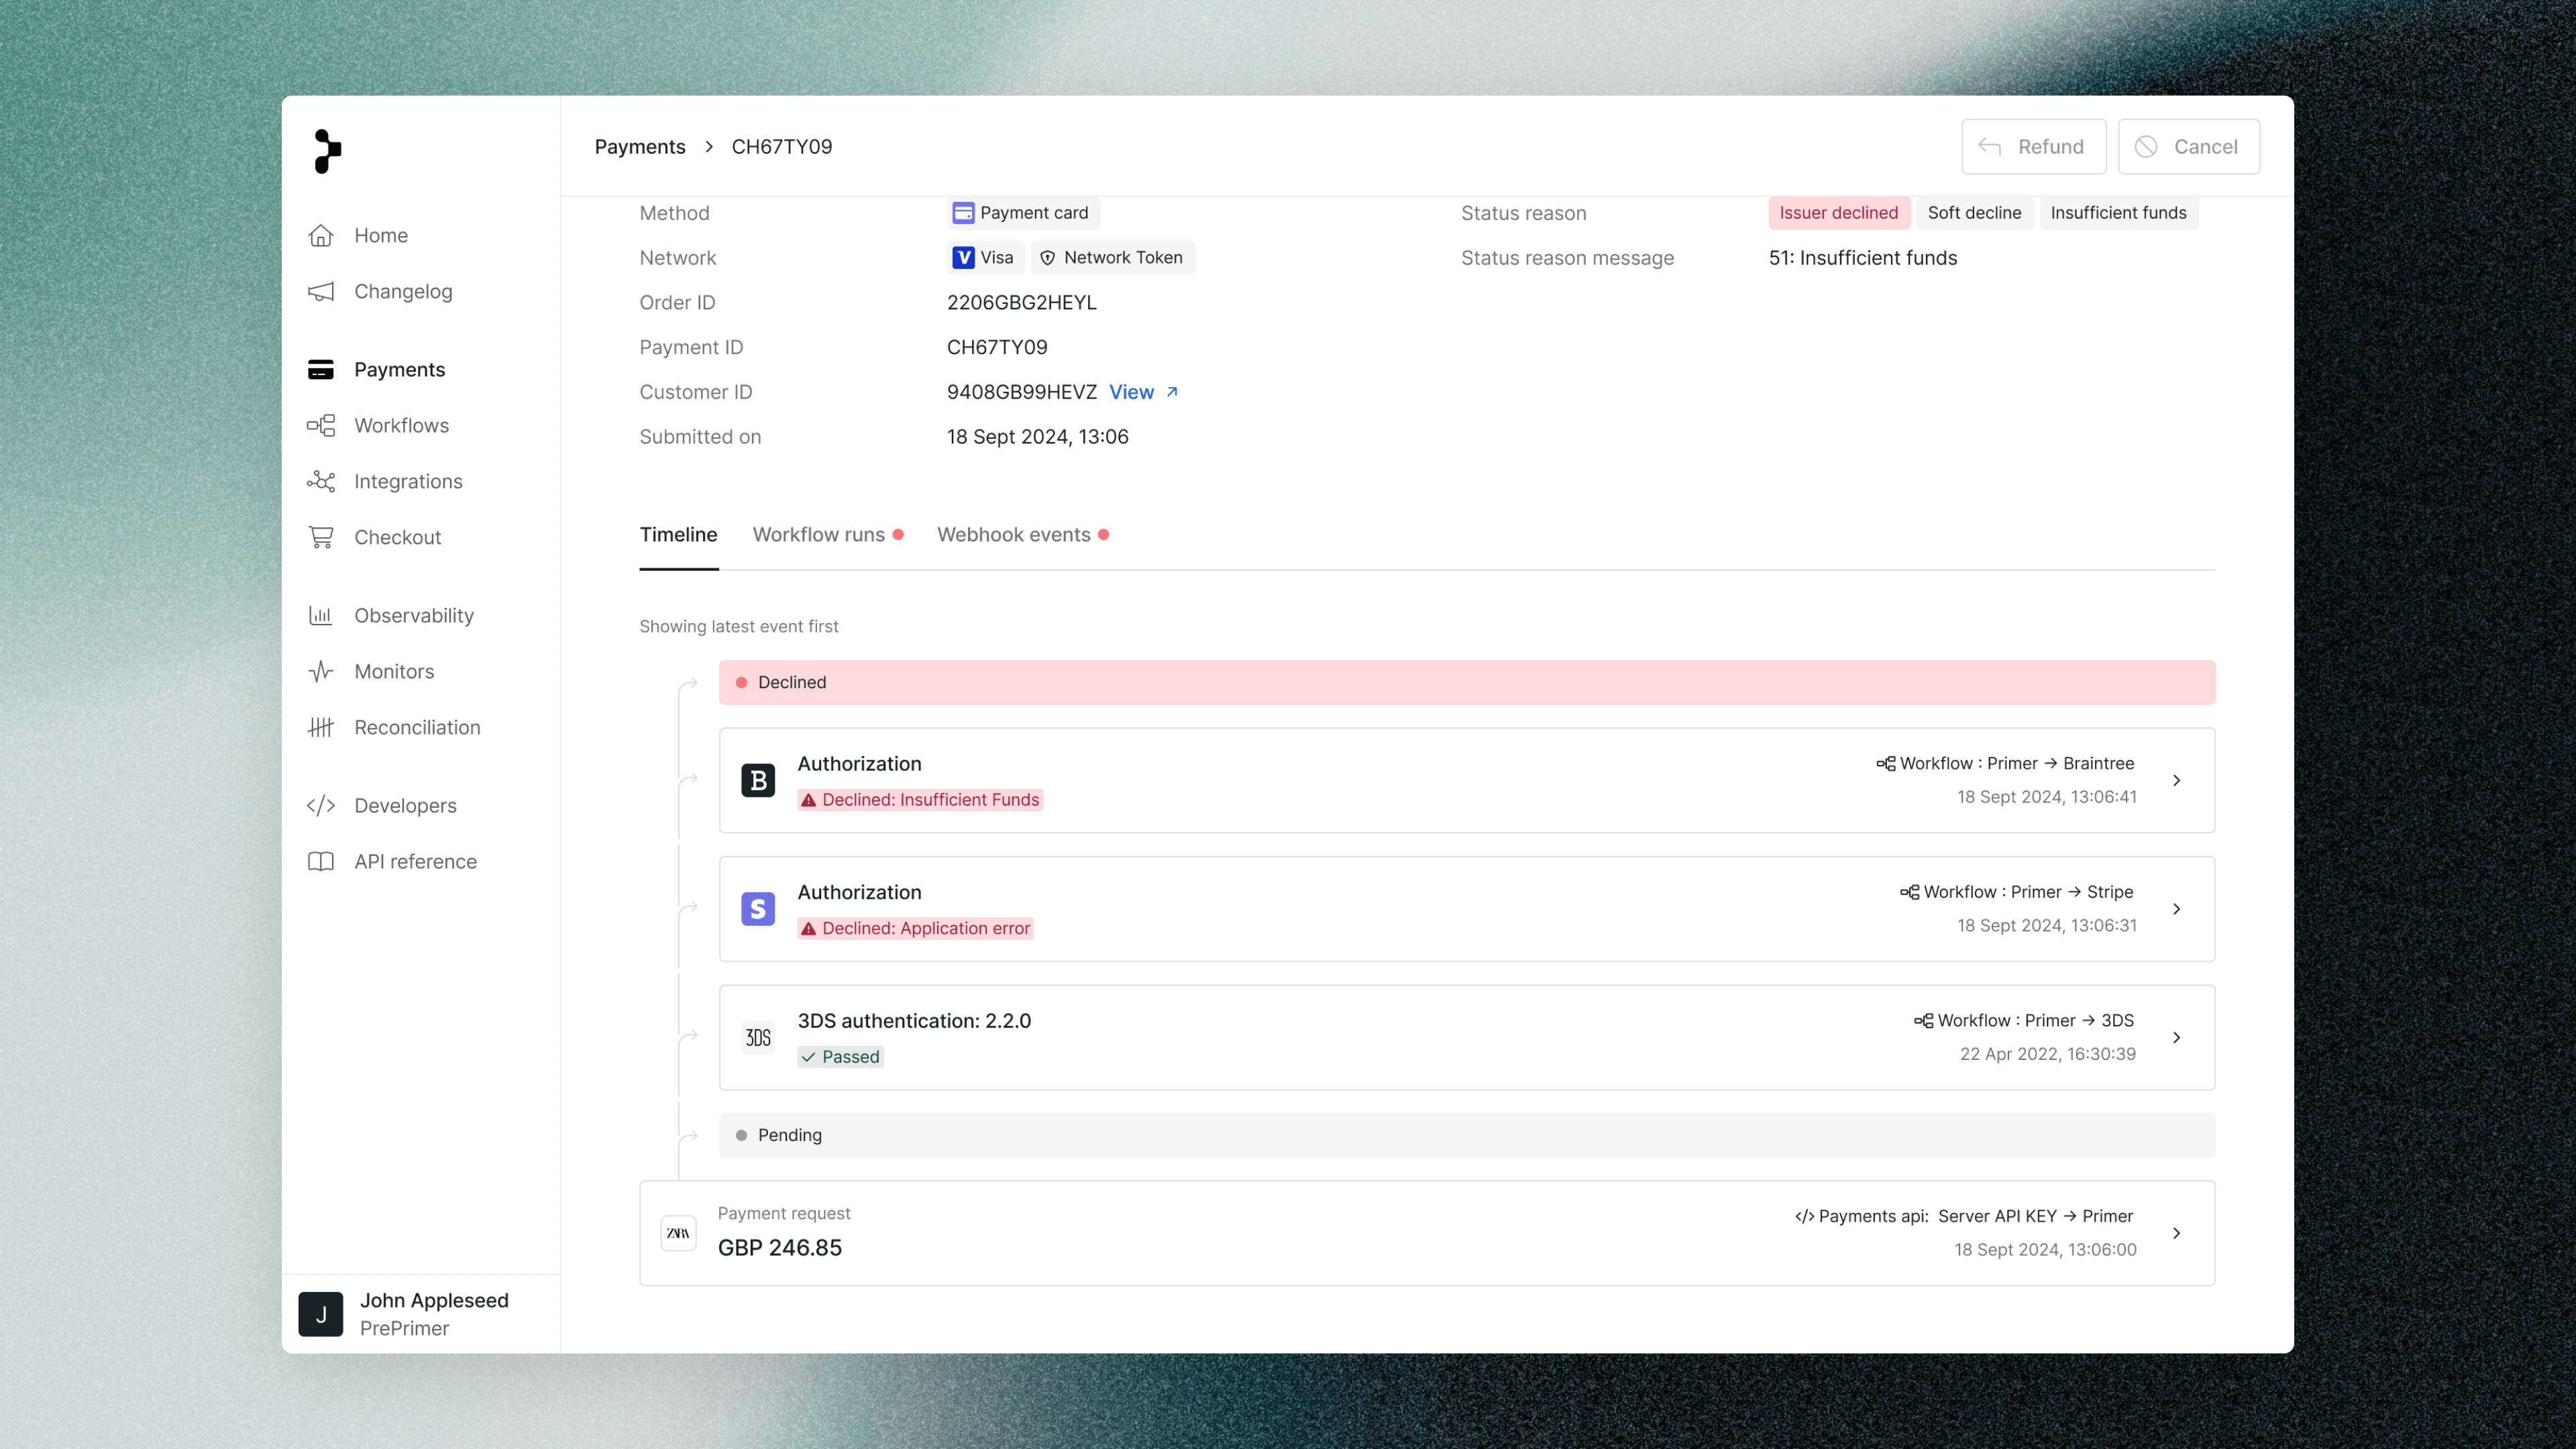Click the Payments breadcrumb
The image size is (2576, 1449).
pos(640,147)
